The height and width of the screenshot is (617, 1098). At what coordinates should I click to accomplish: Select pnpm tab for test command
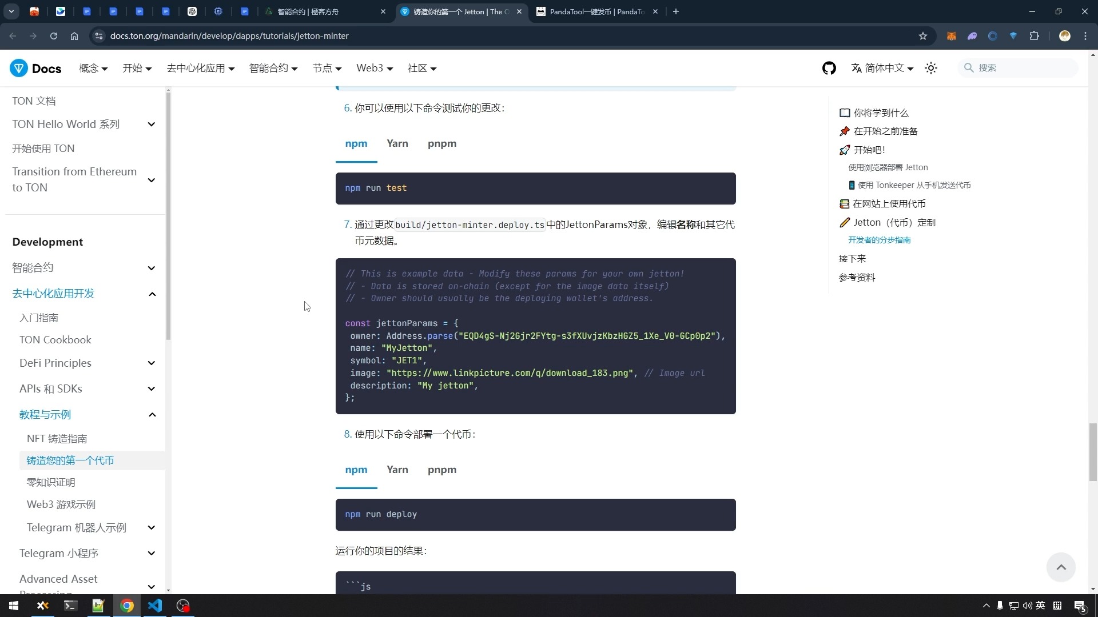point(442,143)
